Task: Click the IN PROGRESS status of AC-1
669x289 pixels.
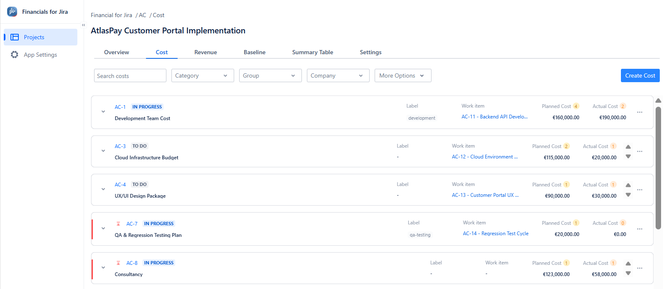Action: (147, 107)
